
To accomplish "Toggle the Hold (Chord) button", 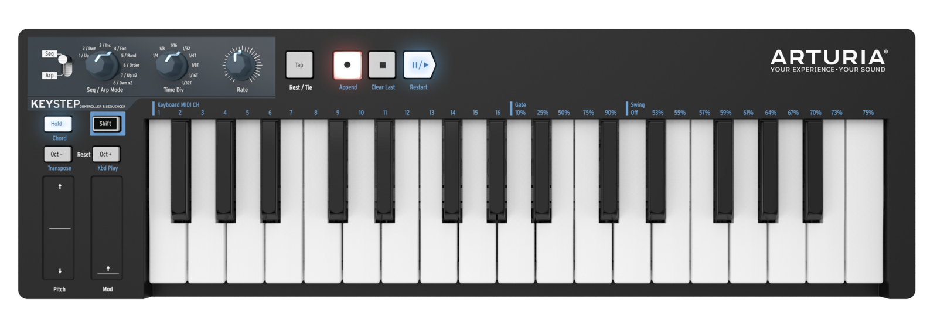I will click(57, 124).
